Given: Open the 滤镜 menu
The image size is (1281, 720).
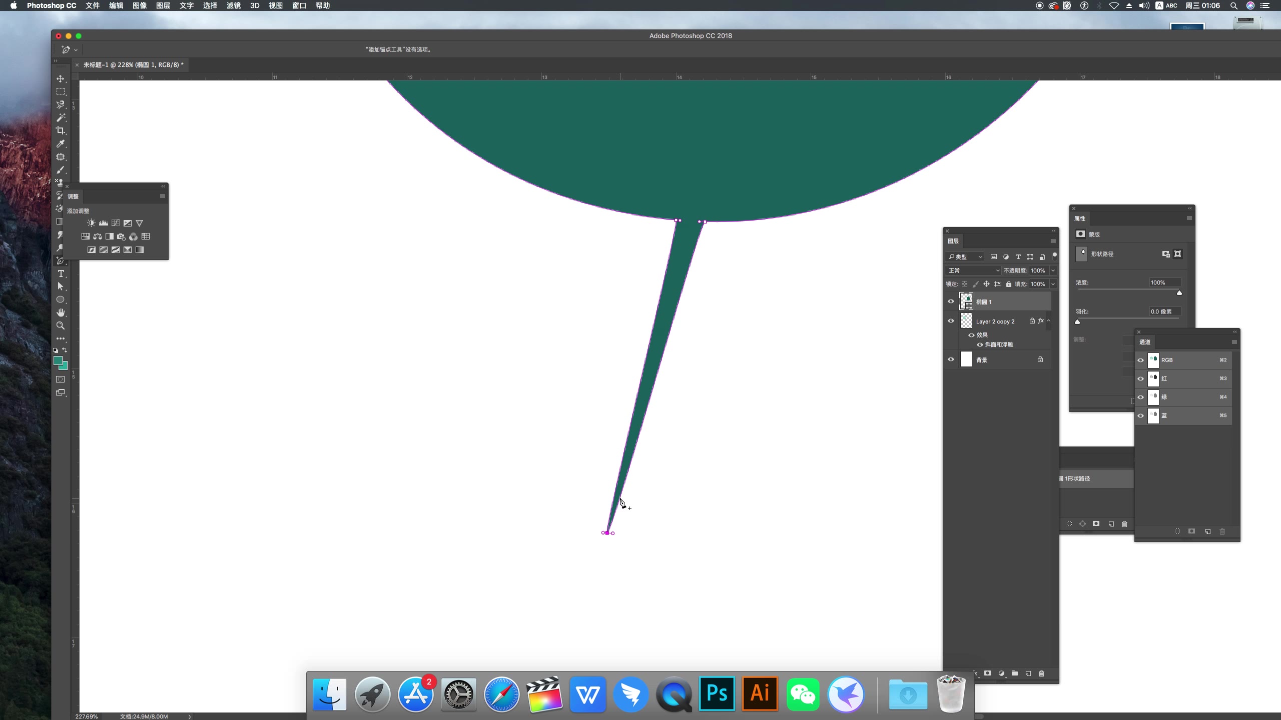Looking at the screenshot, I should tap(233, 5).
